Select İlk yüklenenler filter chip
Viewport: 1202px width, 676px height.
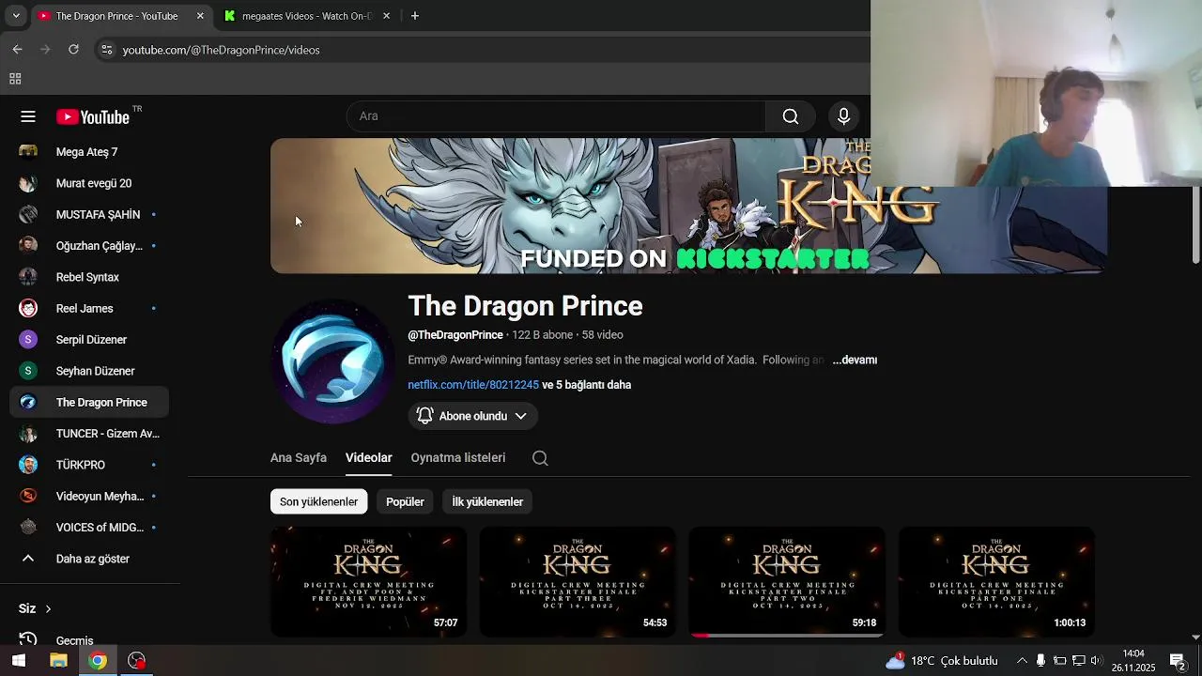[x=487, y=501]
